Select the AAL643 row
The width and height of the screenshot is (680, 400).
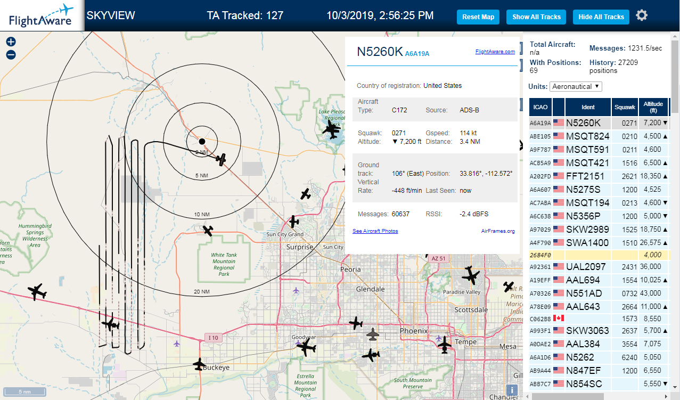click(600, 306)
